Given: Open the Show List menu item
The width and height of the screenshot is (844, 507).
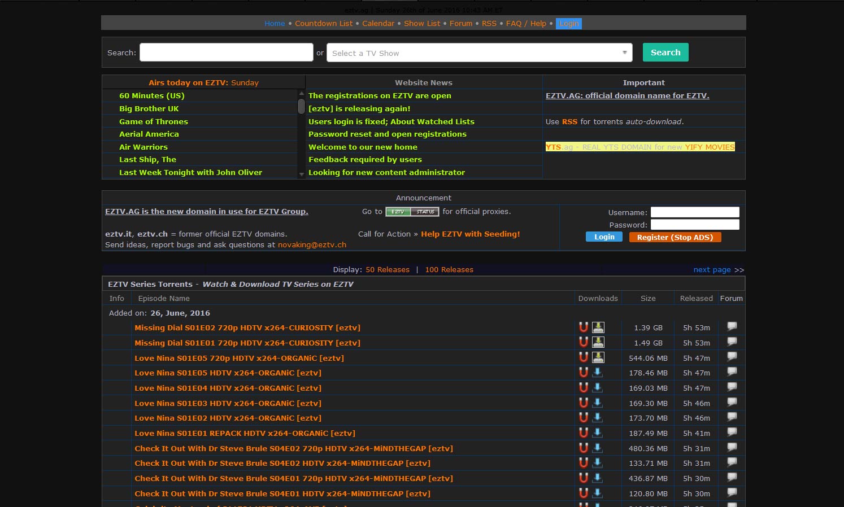Looking at the screenshot, I should tap(421, 23).
